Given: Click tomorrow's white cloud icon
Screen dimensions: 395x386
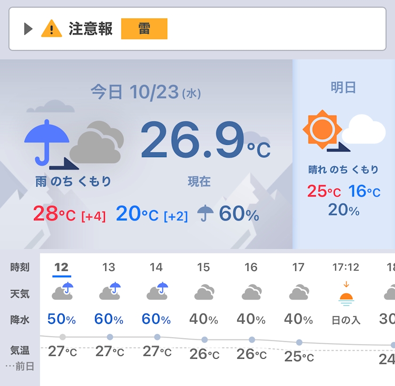Looking at the screenshot, I should (364, 129).
